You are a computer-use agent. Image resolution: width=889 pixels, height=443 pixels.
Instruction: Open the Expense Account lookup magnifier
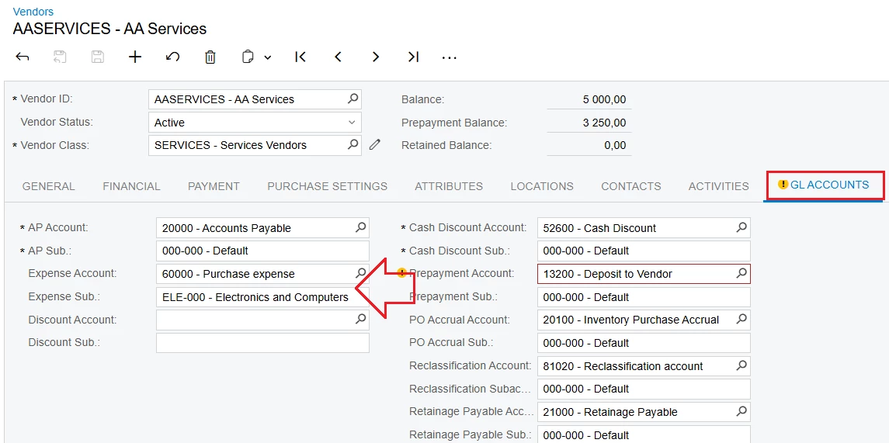[360, 274]
